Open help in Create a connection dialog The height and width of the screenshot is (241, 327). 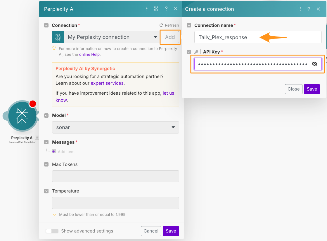pyautogui.click(x=309, y=9)
